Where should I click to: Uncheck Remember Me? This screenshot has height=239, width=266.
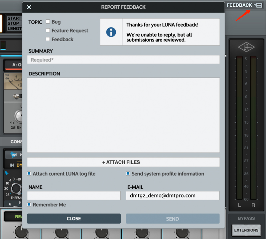[x=29, y=204]
